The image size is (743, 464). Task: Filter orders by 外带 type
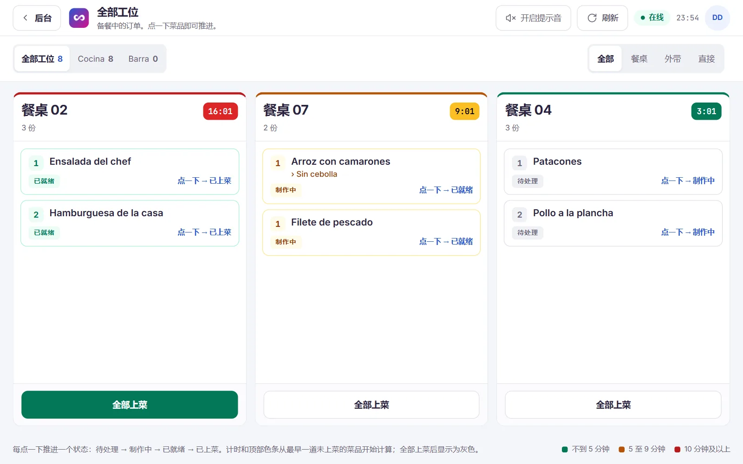(x=672, y=59)
